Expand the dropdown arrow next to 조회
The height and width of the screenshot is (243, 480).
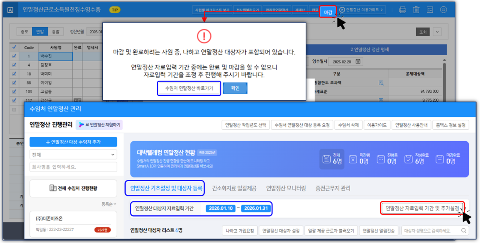(437, 32)
